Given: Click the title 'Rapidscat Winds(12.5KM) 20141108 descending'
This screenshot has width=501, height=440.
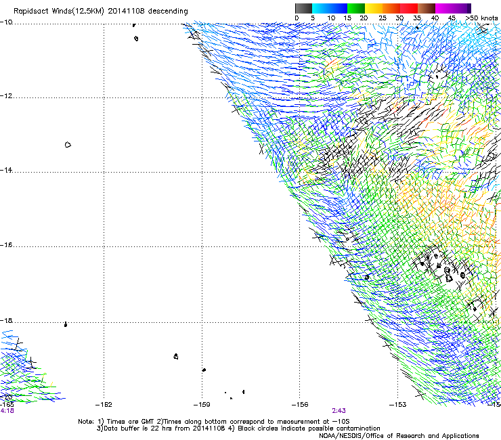Looking at the screenshot, I should [101, 12].
